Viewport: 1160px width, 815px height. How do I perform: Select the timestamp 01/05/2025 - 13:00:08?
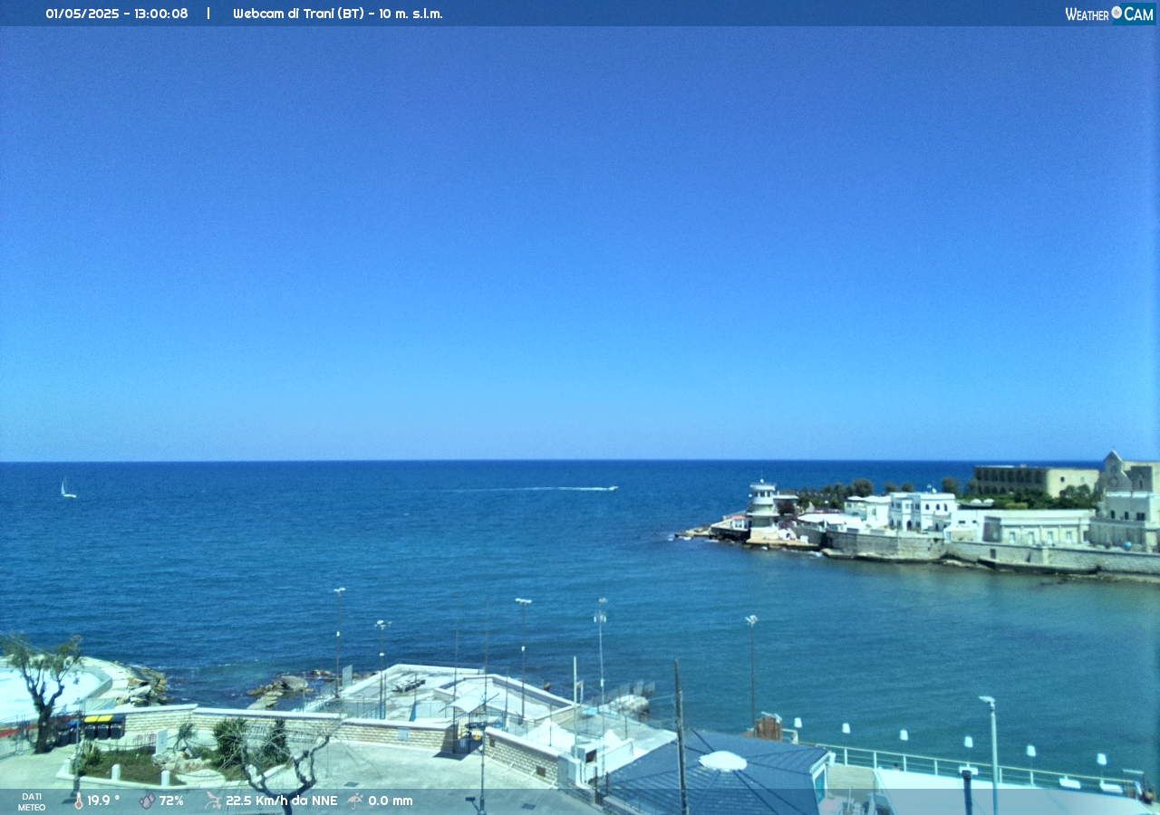[x=117, y=14]
